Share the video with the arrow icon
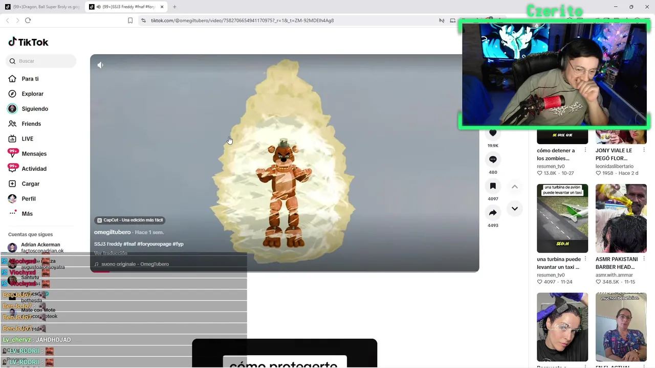Screen dimensions: 655x368 pos(493,213)
